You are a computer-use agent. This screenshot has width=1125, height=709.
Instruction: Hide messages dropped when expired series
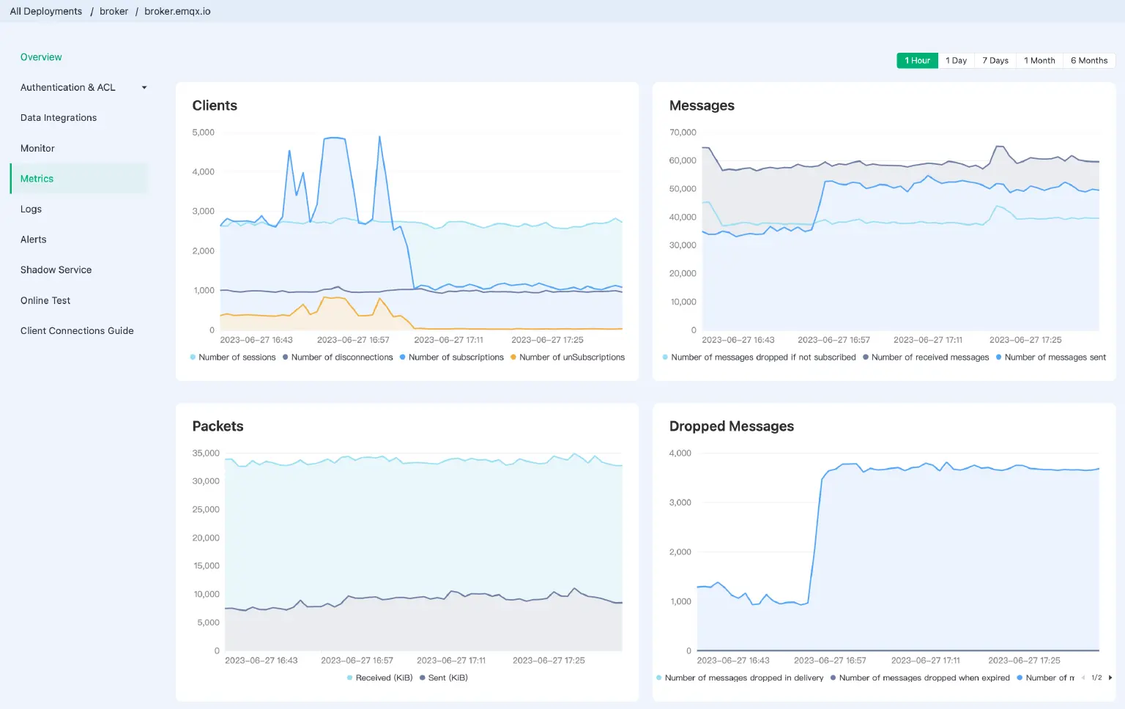click(x=921, y=678)
